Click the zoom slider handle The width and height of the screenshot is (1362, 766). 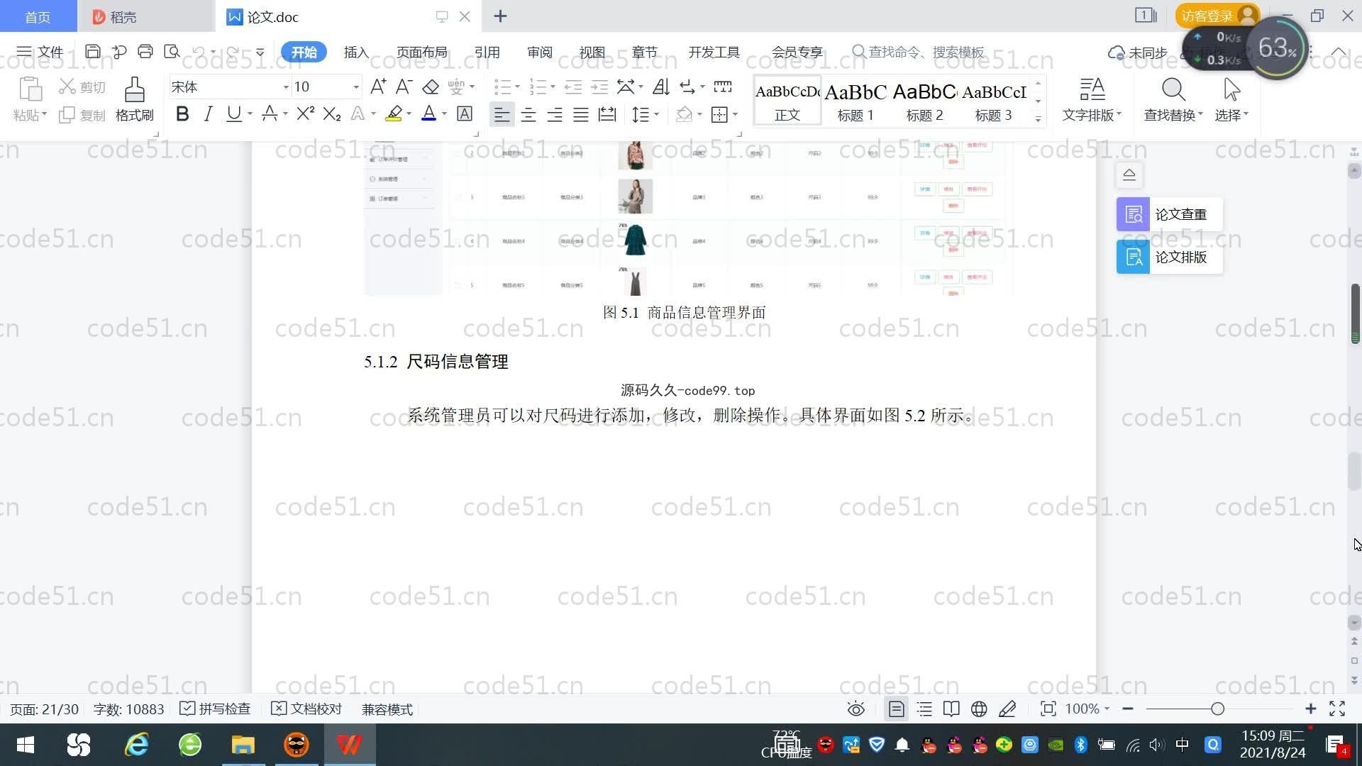point(1217,709)
